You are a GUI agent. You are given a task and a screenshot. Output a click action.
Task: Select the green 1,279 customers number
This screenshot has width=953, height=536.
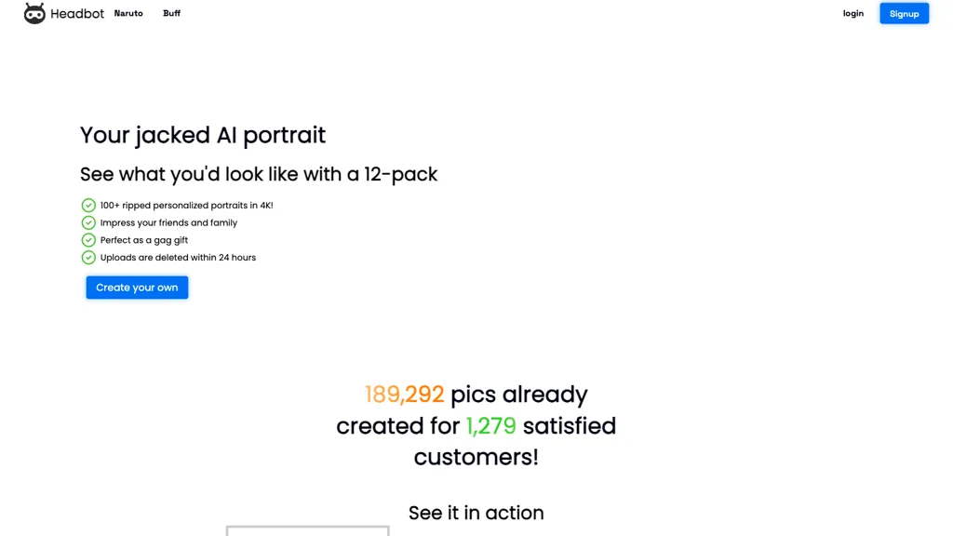coord(491,426)
